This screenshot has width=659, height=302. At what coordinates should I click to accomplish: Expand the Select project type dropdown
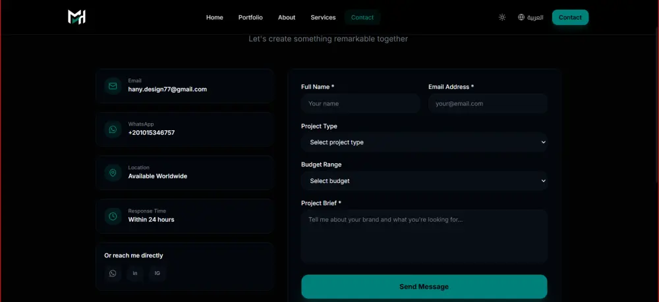424,142
